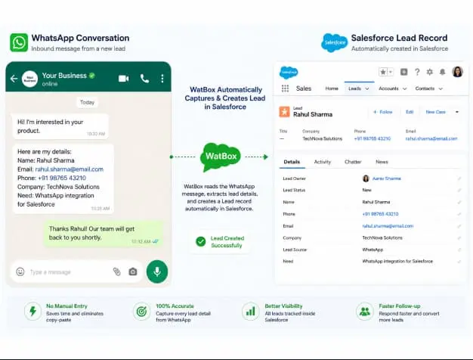The height and width of the screenshot is (360, 473).
Task: Click the Salesforce cloud logo in heading
Action: (x=334, y=43)
